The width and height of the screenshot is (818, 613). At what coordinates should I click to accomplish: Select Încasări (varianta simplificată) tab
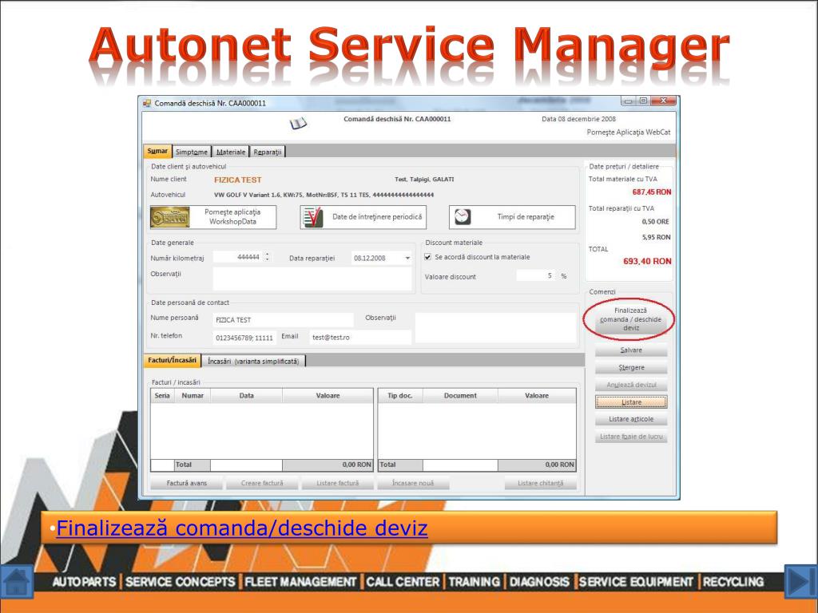253,361
